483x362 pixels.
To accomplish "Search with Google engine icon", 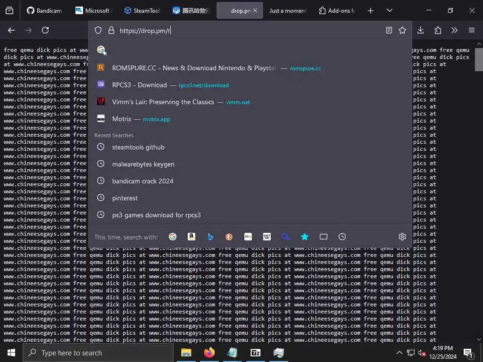I will tap(173, 237).
